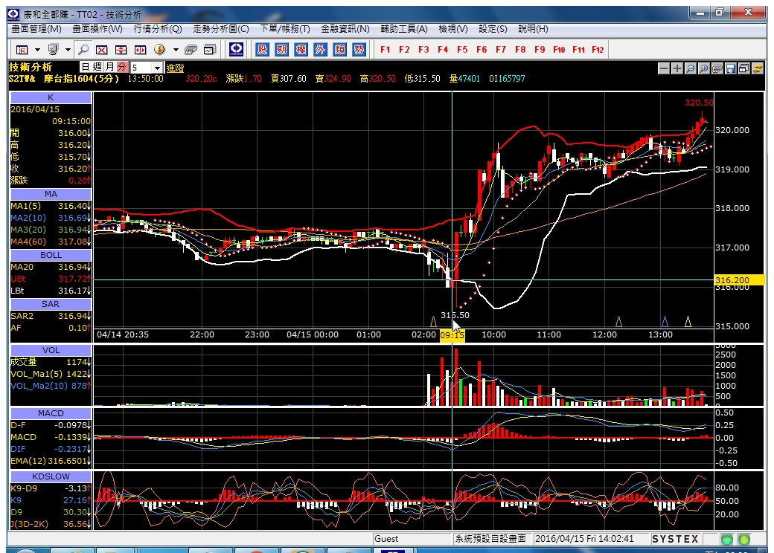Click the BOLL indicator panel header
Viewport: 774px width, 553px height.
pos(51,255)
